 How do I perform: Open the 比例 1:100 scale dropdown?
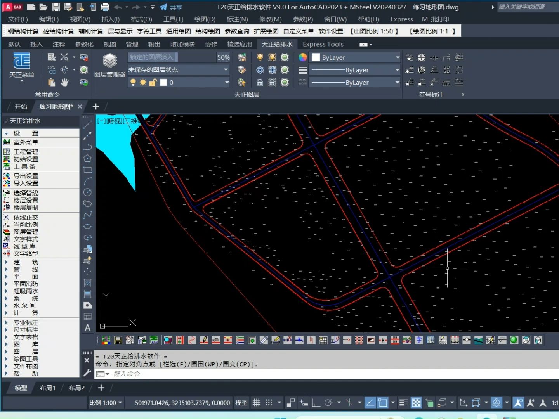(x=106, y=403)
